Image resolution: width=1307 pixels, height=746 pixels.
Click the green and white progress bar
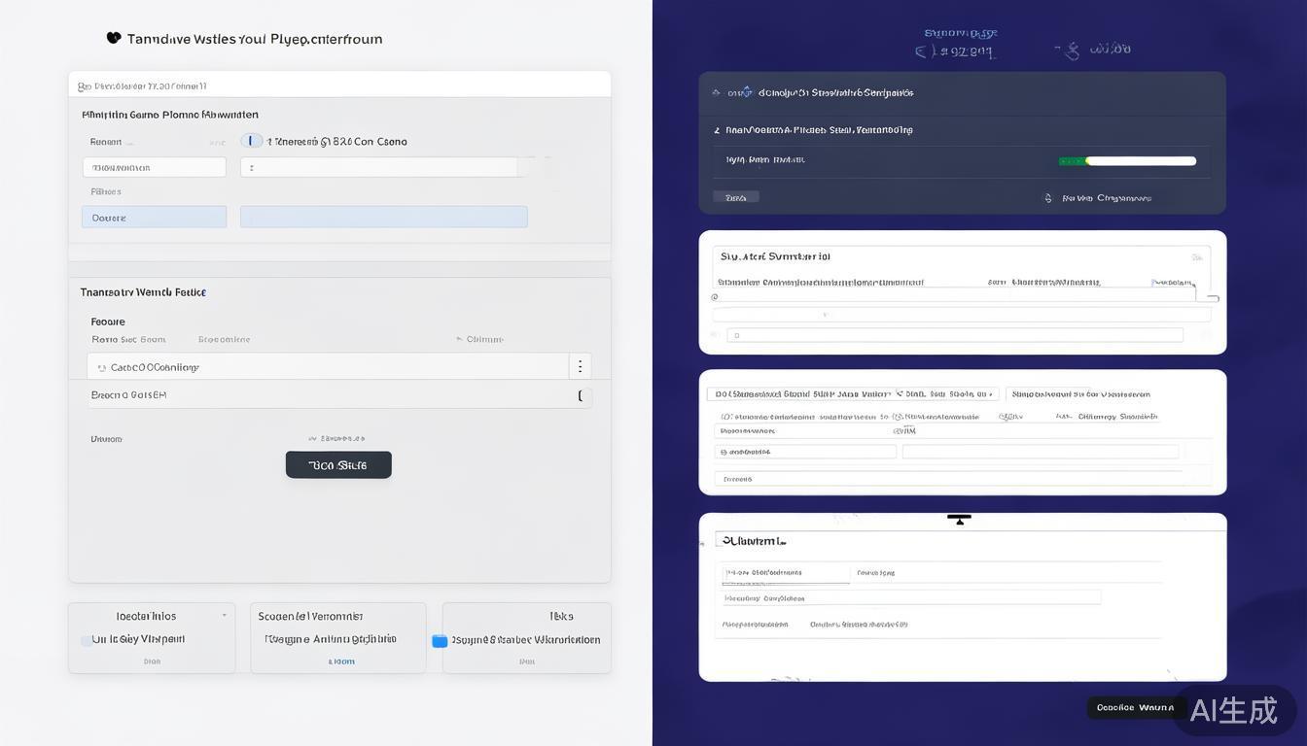pos(1127,161)
